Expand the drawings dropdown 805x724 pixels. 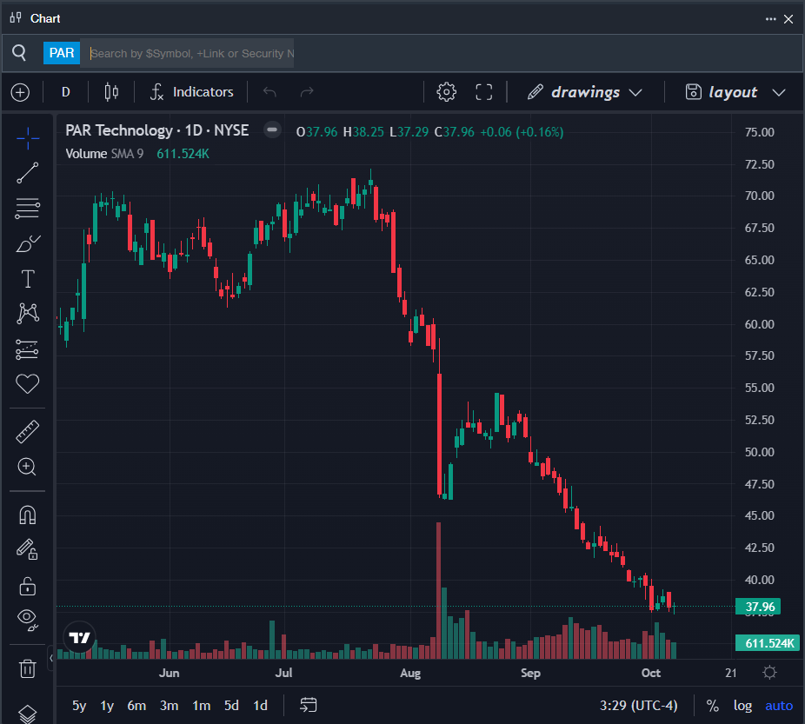[x=585, y=92]
